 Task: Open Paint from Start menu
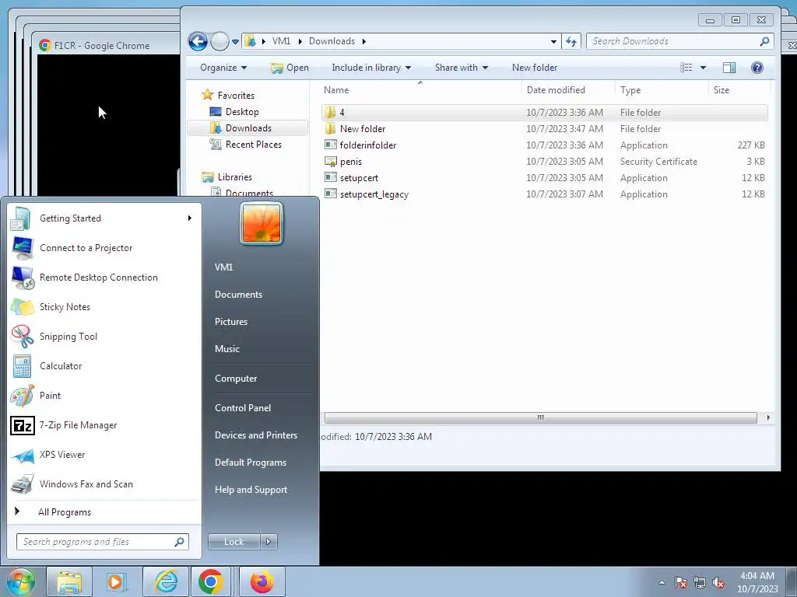104,396
